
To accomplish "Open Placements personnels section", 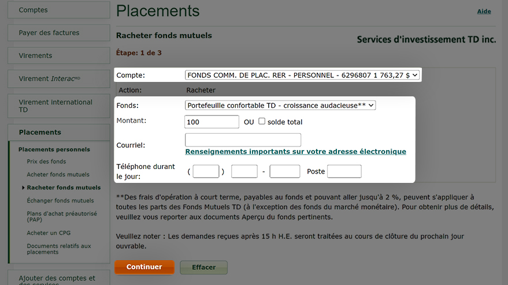I will (54, 149).
